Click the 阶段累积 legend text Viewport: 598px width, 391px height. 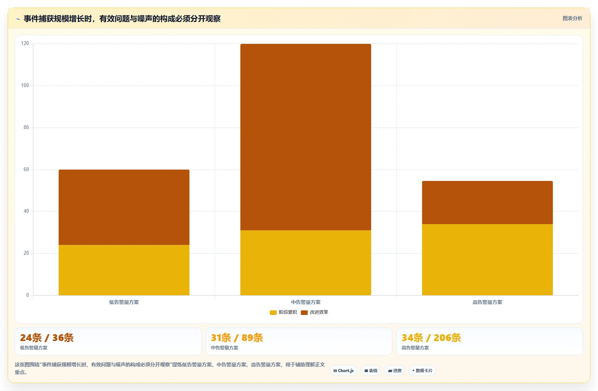[x=288, y=312]
